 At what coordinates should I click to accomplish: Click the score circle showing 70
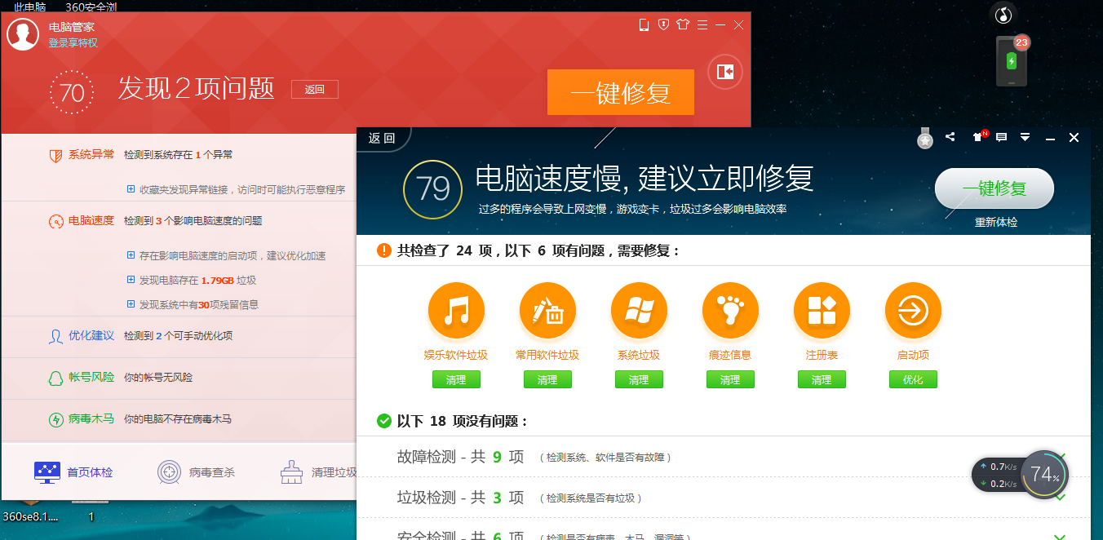click(72, 92)
